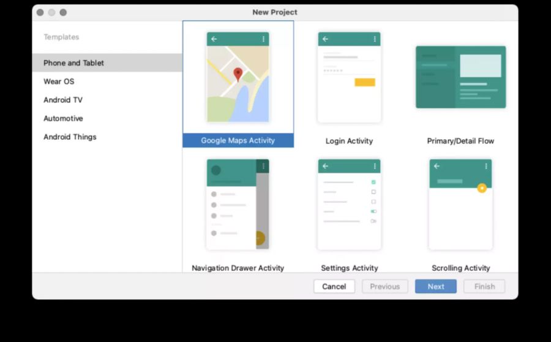Select the Android Things category
This screenshot has width=551, height=342.
[107, 137]
